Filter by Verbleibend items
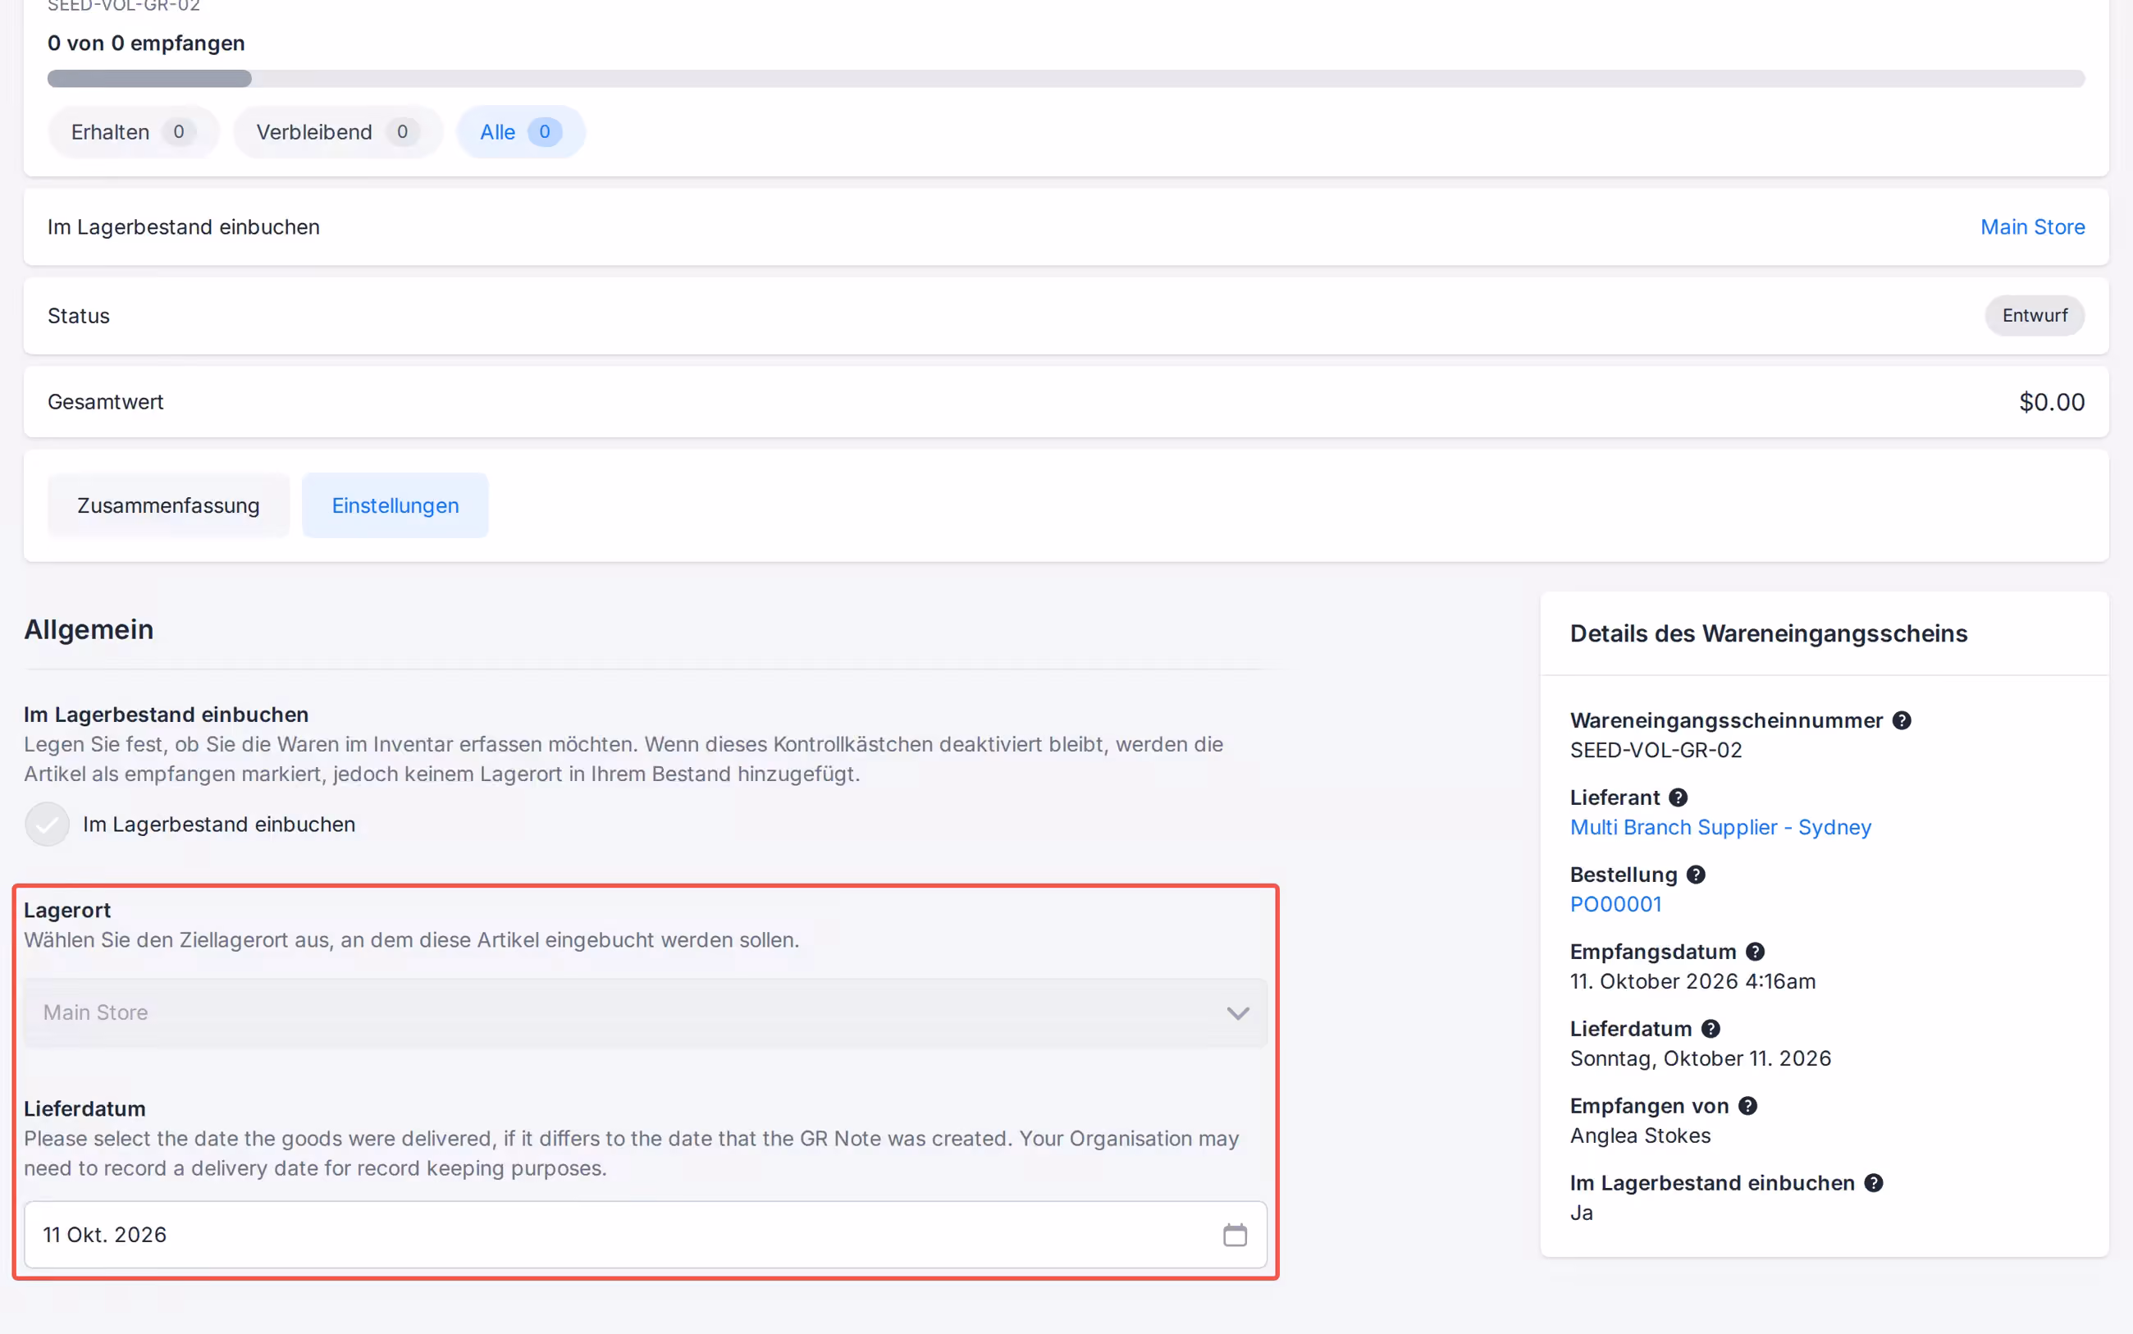 tap(338, 132)
